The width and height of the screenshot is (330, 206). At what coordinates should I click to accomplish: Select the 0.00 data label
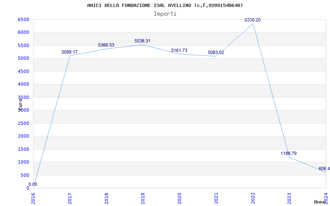[33, 184]
